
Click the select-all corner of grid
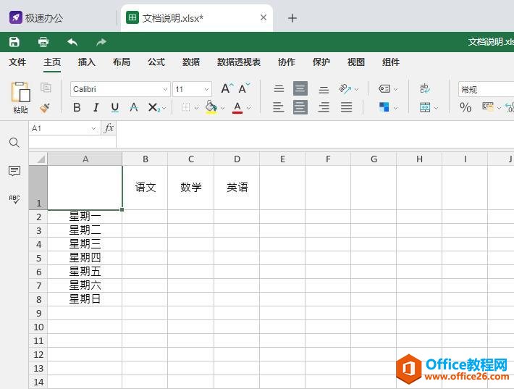[38, 159]
